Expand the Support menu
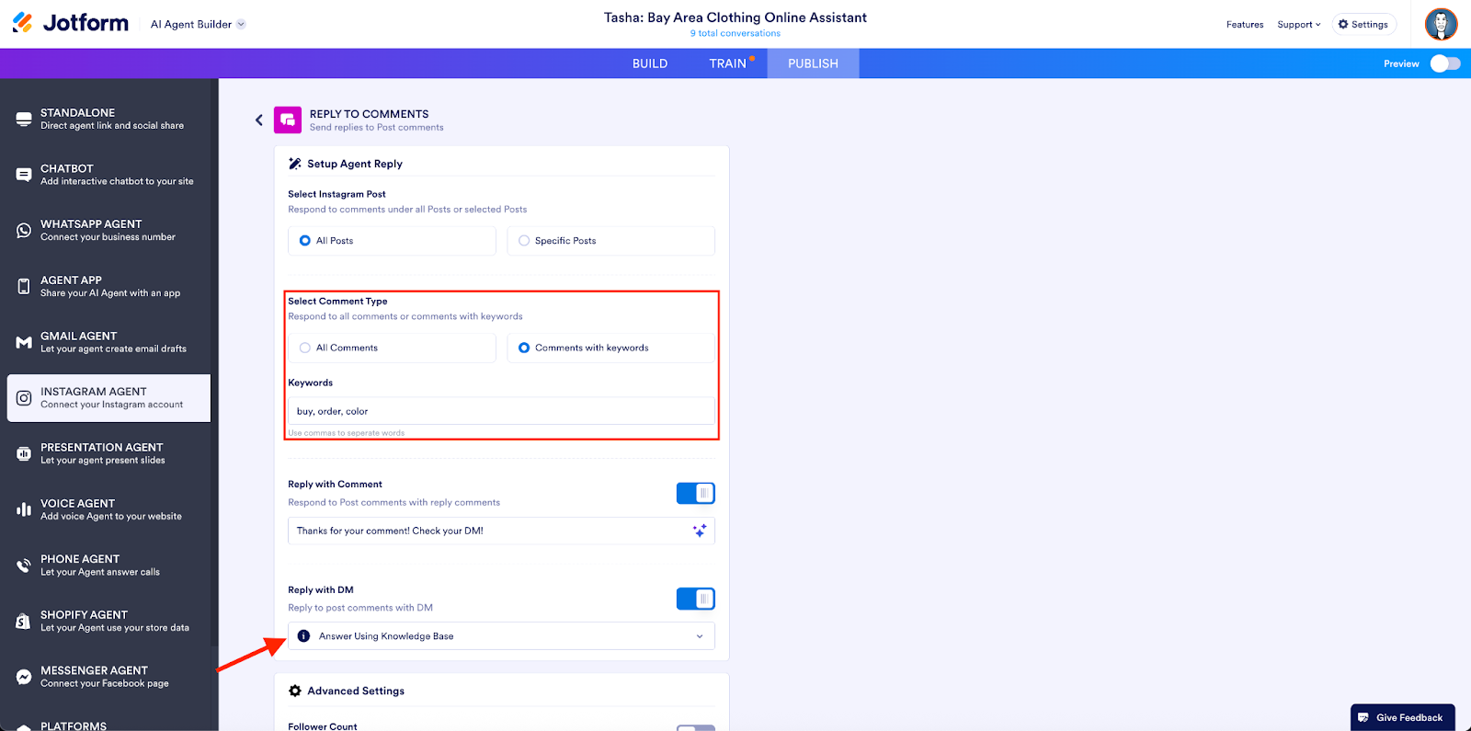The height and width of the screenshot is (731, 1471). (1298, 25)
